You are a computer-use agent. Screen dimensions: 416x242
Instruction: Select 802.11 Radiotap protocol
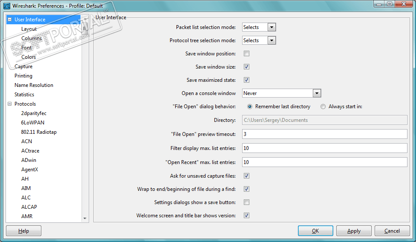(x=39, y=132)
